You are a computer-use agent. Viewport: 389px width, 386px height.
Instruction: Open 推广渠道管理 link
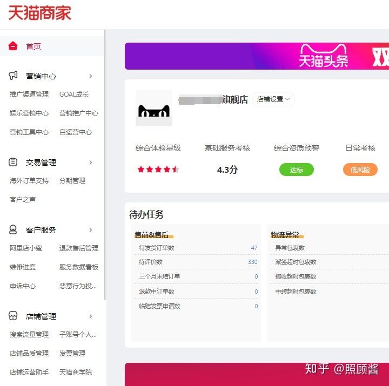tap(29, 94)
